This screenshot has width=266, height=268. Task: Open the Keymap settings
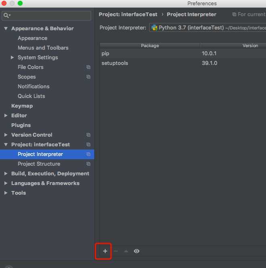22,106
